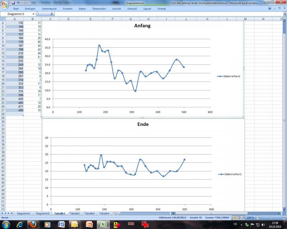The width and height of the screenshot is (287, 229).
Task: Click the Ende chart title
Action: click(143, 124)
